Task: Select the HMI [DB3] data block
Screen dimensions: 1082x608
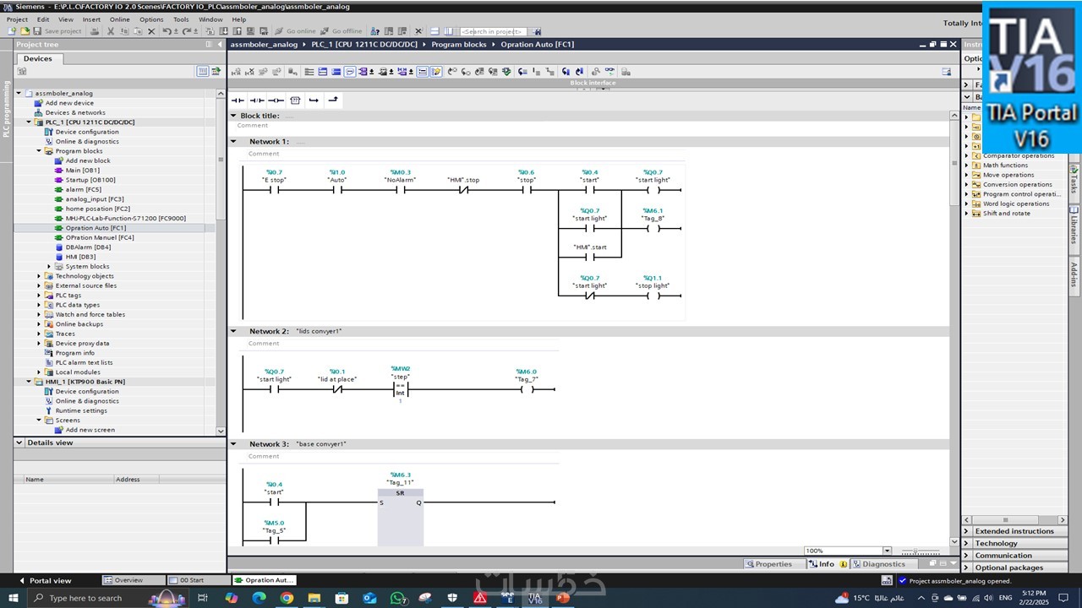Action: click(82, 257)
